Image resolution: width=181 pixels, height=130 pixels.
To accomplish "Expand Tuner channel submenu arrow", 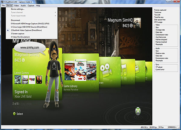I will (x=55, y=12).
